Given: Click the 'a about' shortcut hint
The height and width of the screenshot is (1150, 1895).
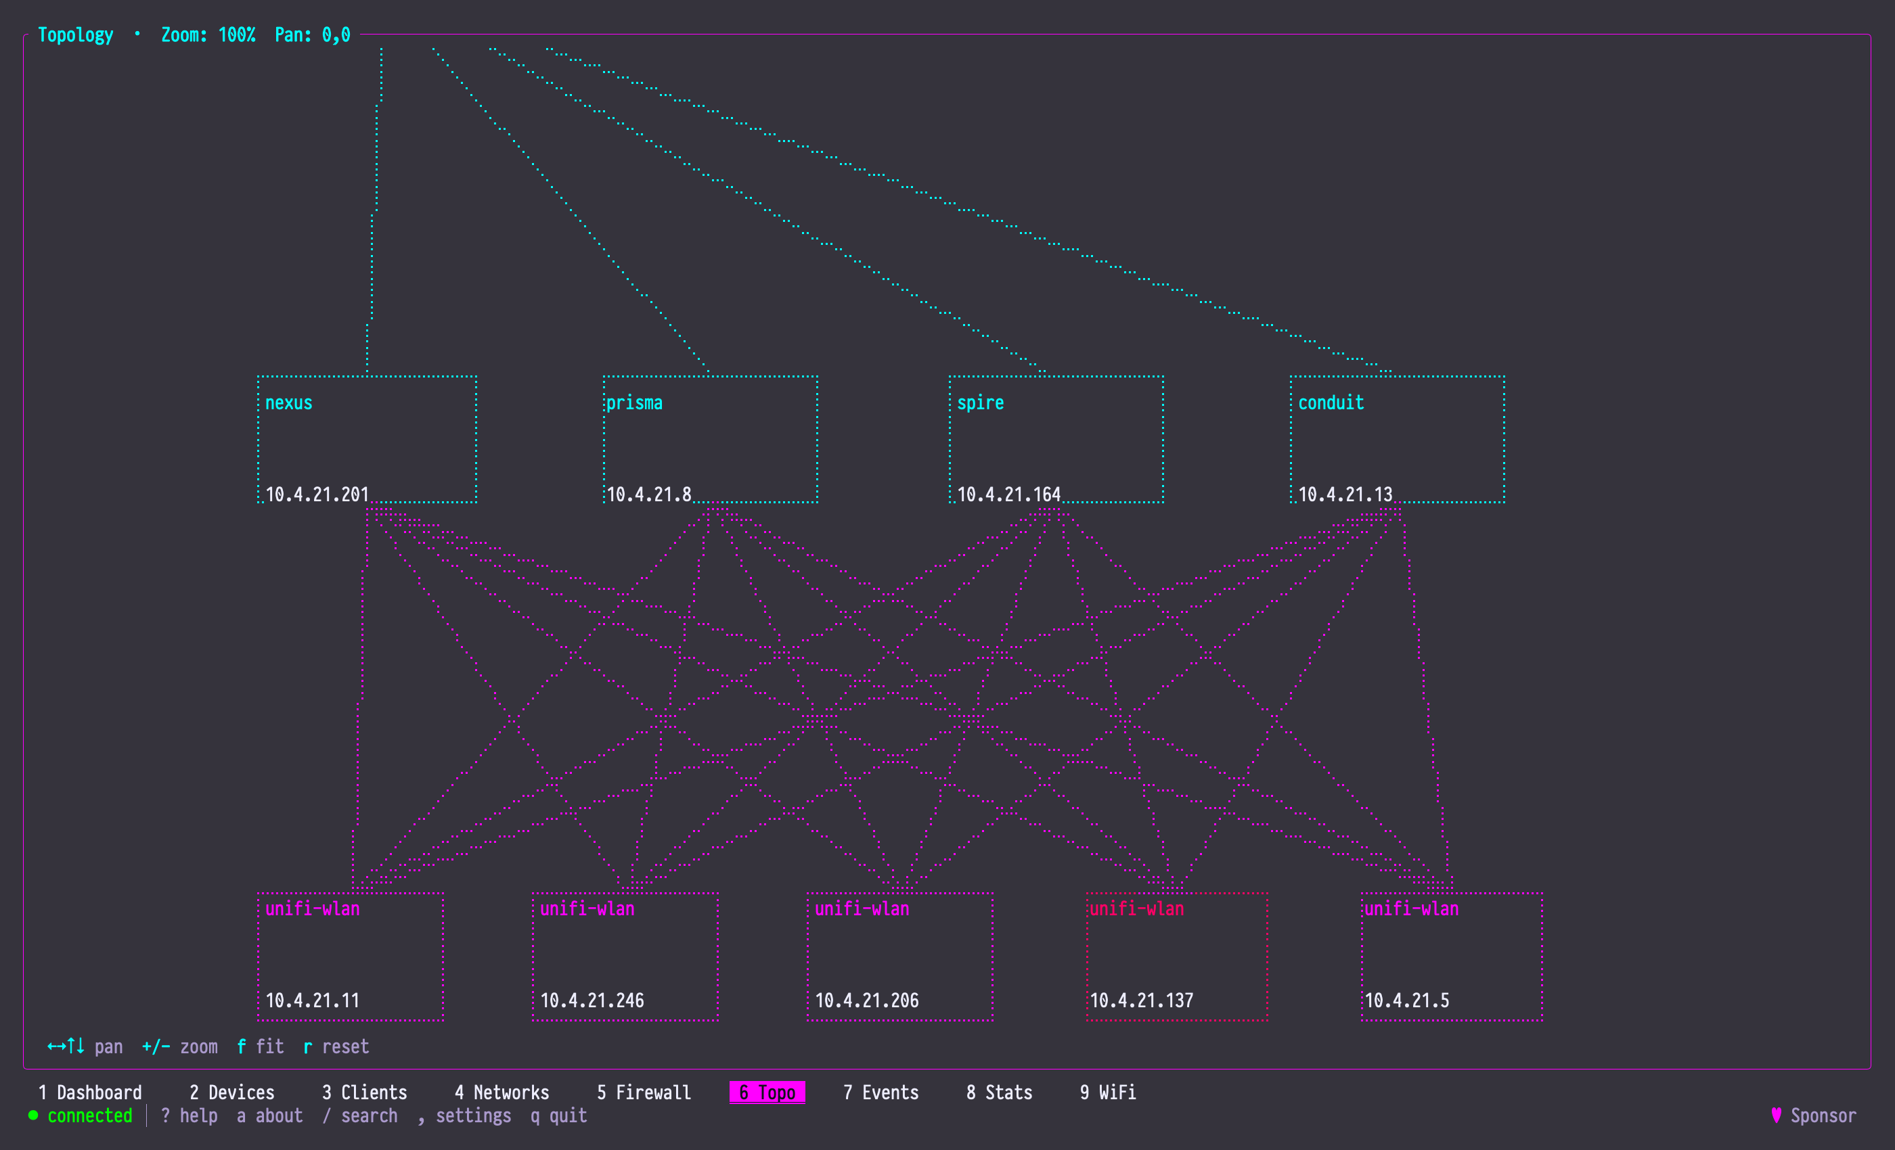Looking at the screenshot, I should [x=269, y=1115].
